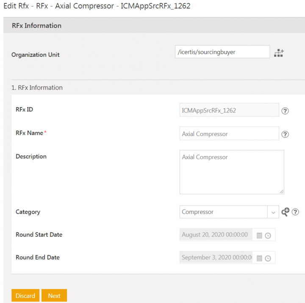Open the Category lookup search icon
This screenshot has width=305, height=303.
285,212
